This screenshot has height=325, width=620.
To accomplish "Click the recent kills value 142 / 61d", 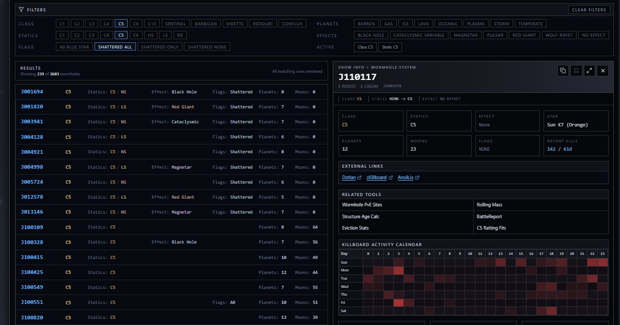I will click(x=560, y=149).
